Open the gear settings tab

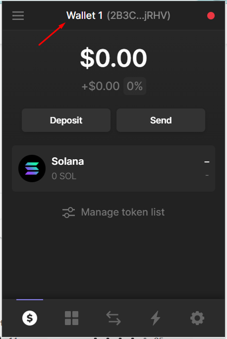pos(197,318)
